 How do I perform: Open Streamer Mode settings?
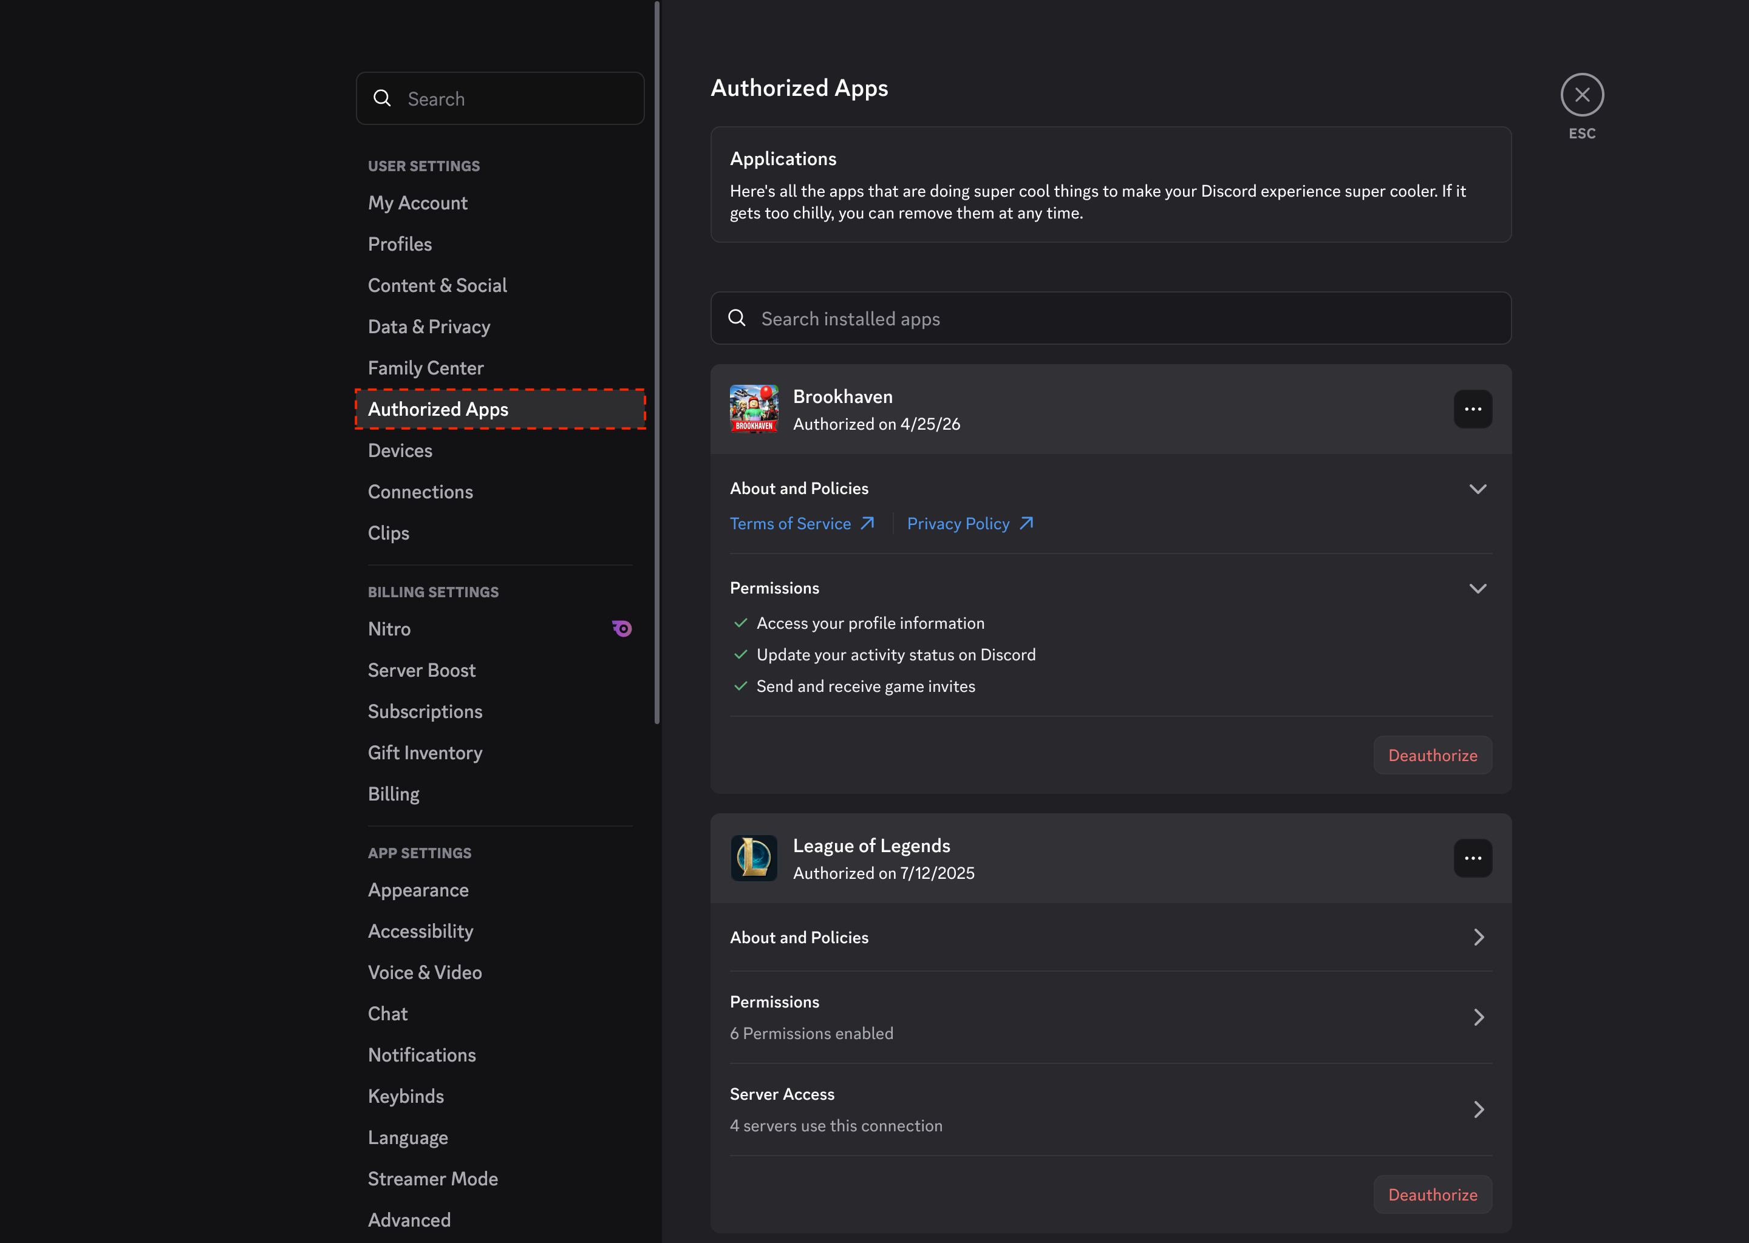pyautogui.click(x=500, y=1179)
